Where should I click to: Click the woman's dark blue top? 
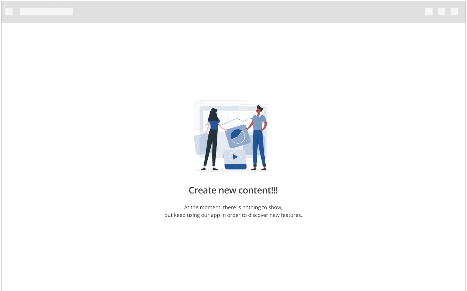[x=214, y=125]
